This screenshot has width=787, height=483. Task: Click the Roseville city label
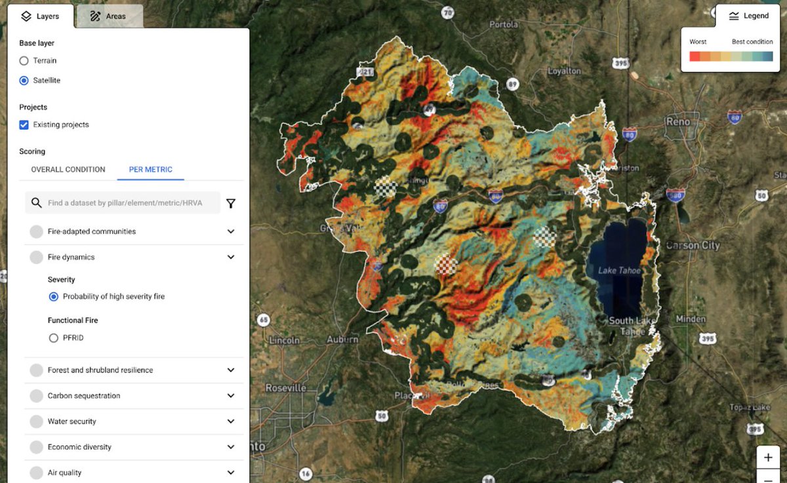[x=287, y=388]
